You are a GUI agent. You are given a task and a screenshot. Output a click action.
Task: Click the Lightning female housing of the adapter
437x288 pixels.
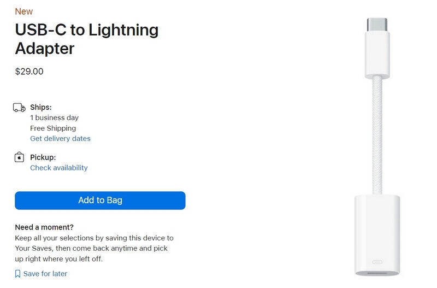point(377,236)
